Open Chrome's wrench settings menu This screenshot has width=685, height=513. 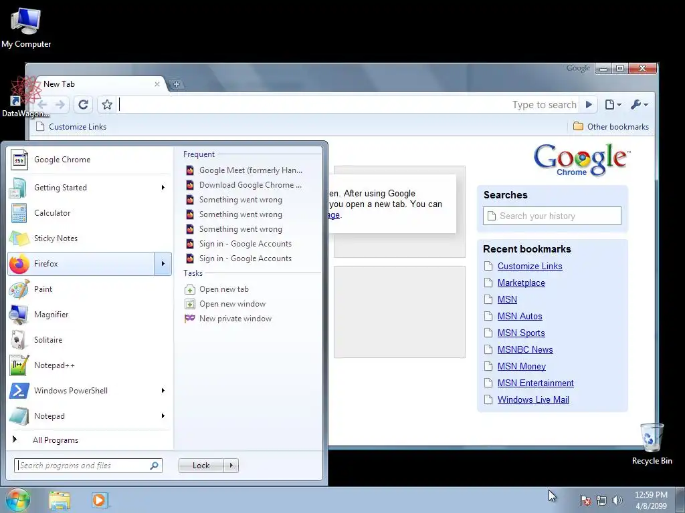[639, 105]
